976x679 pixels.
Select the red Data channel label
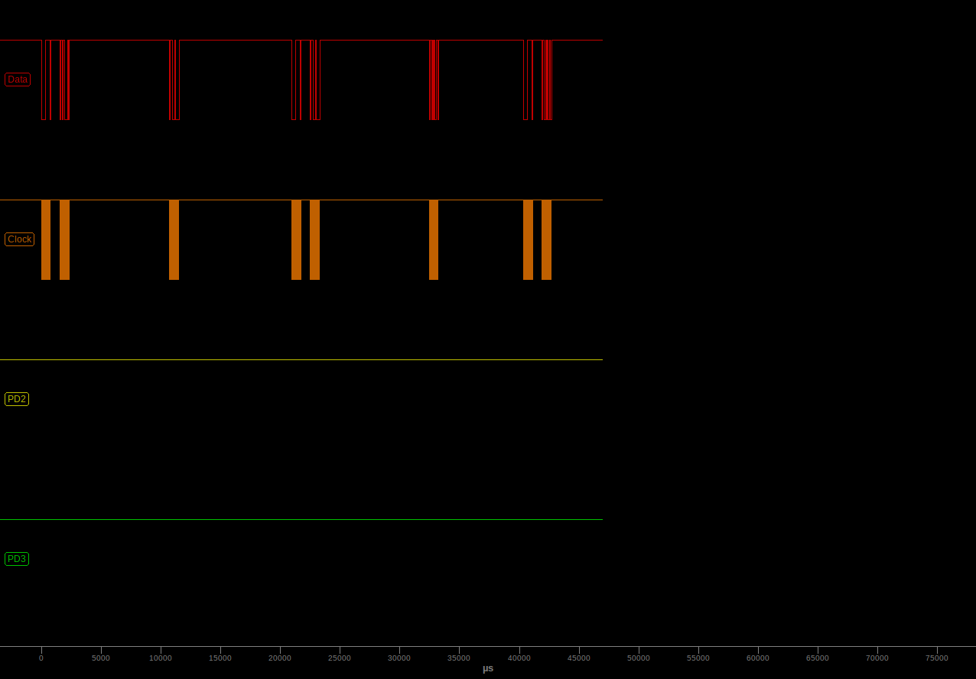[x=18, y=80]
